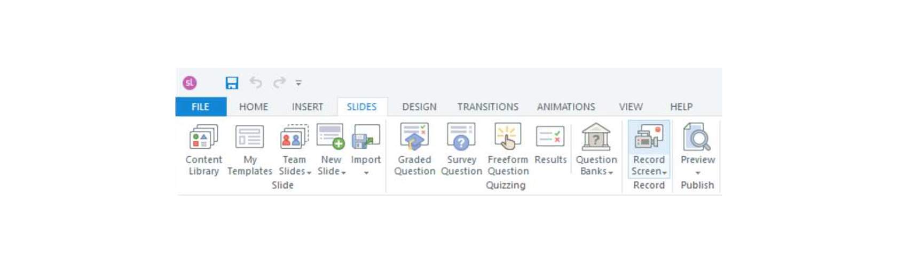Open the FILE tab

(x=201, y=107)
